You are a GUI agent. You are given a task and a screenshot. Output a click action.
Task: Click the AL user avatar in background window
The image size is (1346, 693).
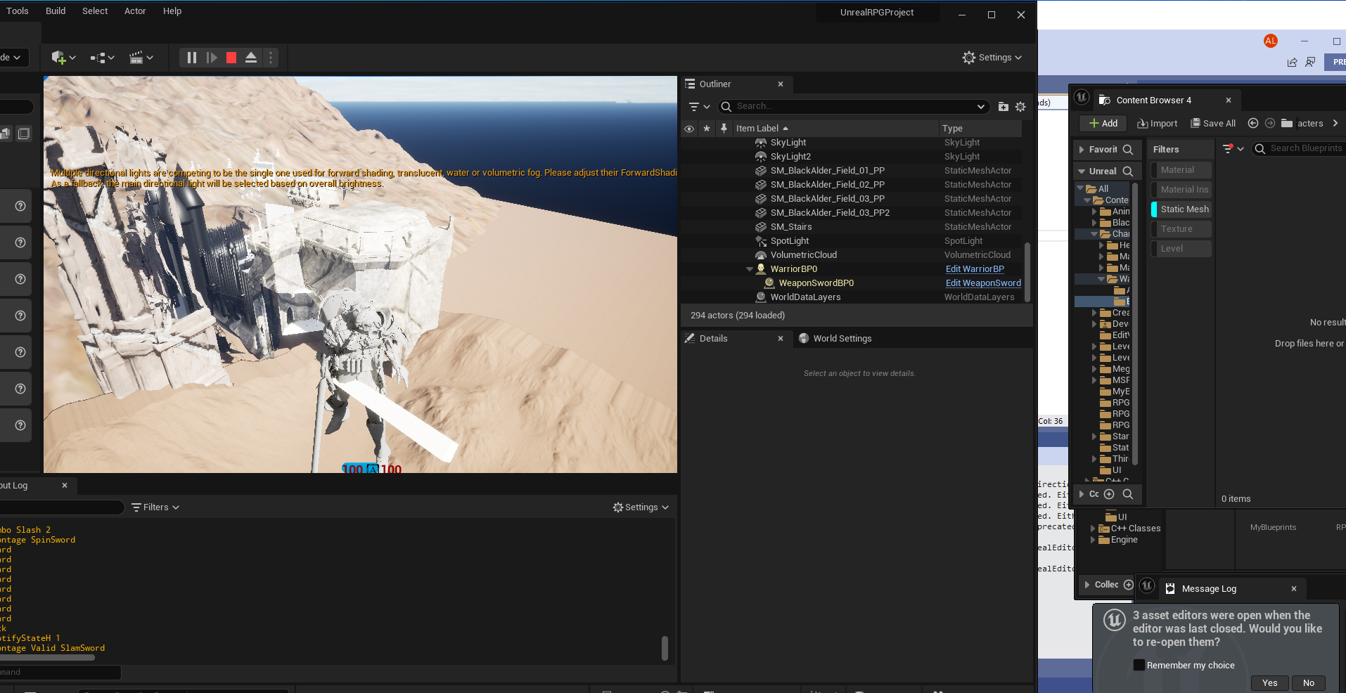1271,41
